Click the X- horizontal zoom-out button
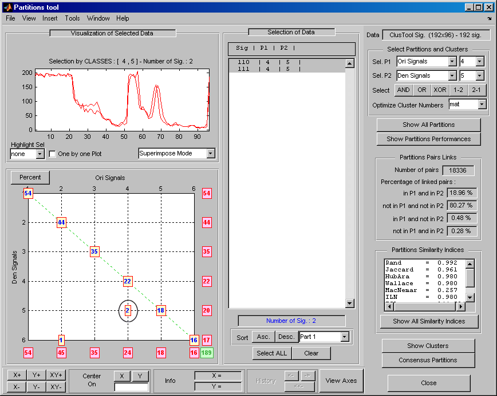Screen dimensions: 497x396 click(17, 386)
